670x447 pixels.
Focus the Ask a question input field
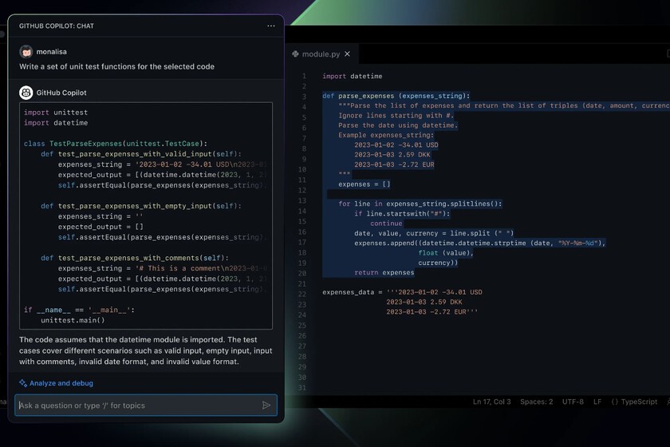pos(146,405)
